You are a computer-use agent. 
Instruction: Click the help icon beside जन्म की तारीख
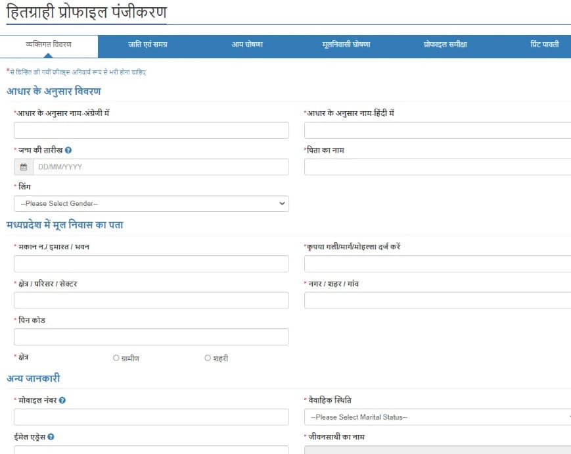click(68, 149)
